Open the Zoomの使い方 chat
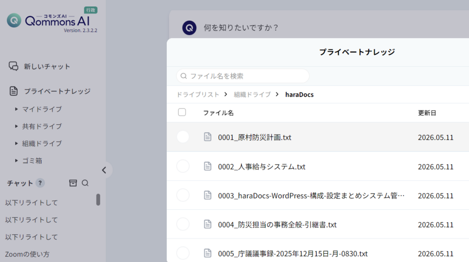Image resolution: width=469 pixels, height=262 pixels. (27, 254)
